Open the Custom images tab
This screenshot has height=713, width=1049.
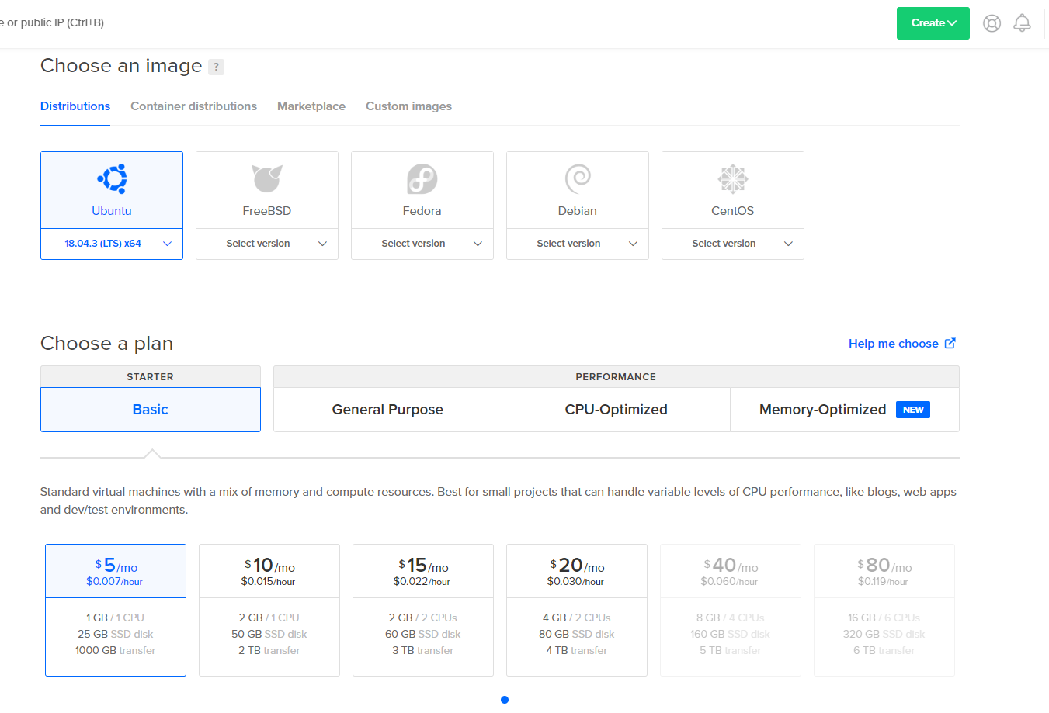coord(408,106)
